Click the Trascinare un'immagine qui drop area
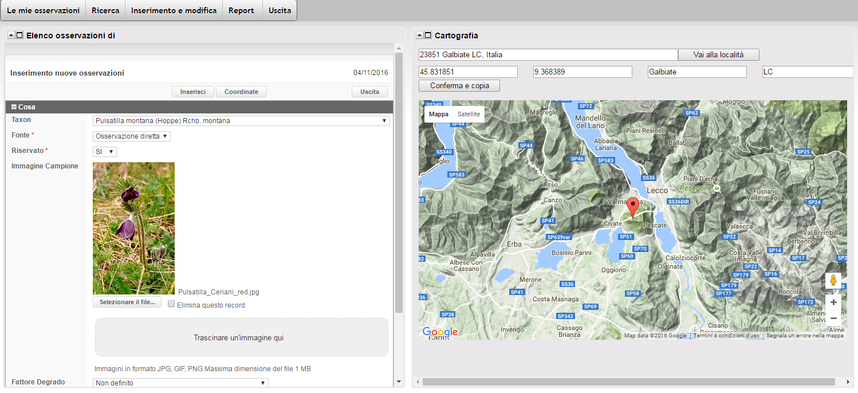858x393 pixels. click(241, 337)
